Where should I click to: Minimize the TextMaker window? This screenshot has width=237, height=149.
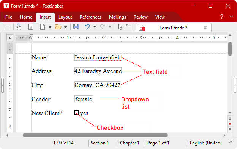(x=193, y=6)
